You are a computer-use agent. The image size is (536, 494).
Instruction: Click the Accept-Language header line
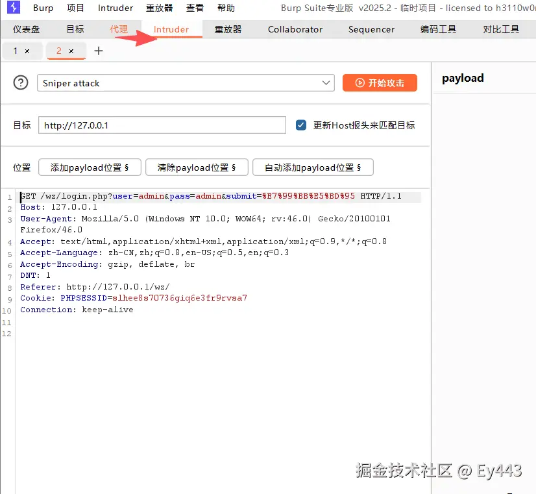tap(154, 253)
